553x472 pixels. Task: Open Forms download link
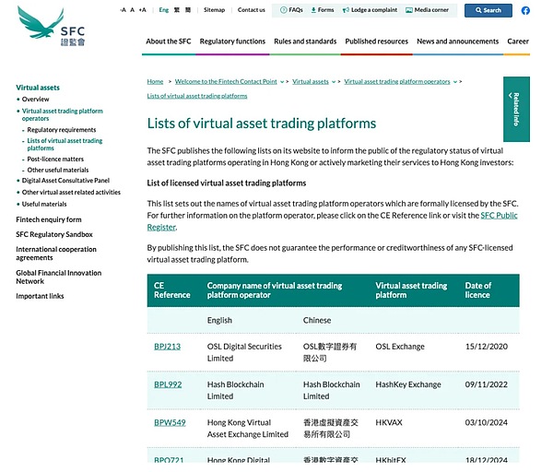tap(323, 10)
